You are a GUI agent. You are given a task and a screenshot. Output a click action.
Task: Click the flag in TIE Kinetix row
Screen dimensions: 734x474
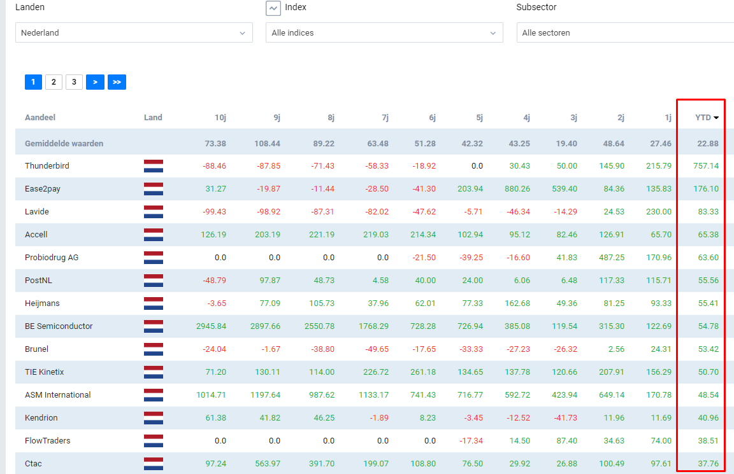[x=154, y=372]
